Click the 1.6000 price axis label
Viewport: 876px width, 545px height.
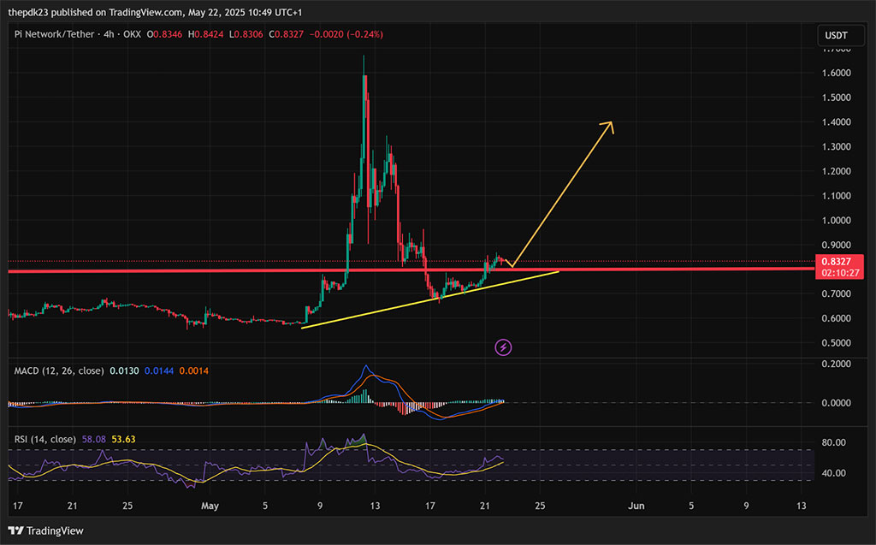point(837,73)
